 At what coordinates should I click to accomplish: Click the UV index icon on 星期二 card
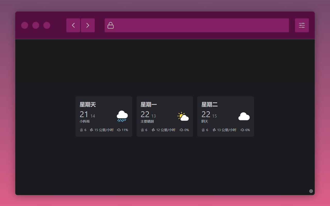[x=203, y=130]
